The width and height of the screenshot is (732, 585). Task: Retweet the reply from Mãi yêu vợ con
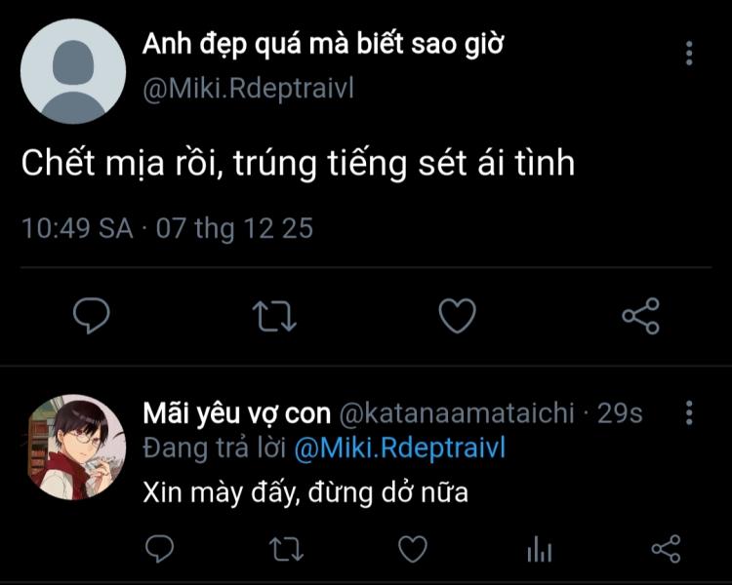tap(286, 549)
